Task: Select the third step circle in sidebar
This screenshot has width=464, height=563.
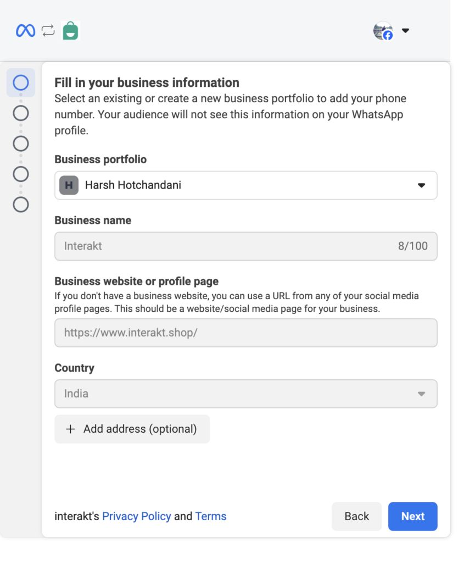Action: pyautogui.click(x=21, y=143)
